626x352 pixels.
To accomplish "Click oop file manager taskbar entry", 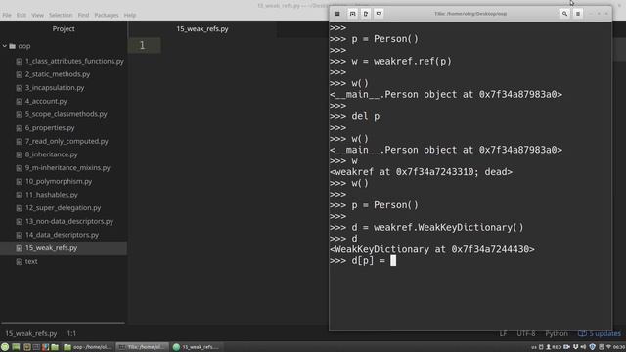I will pyautogui.click(x=87, y=347).
